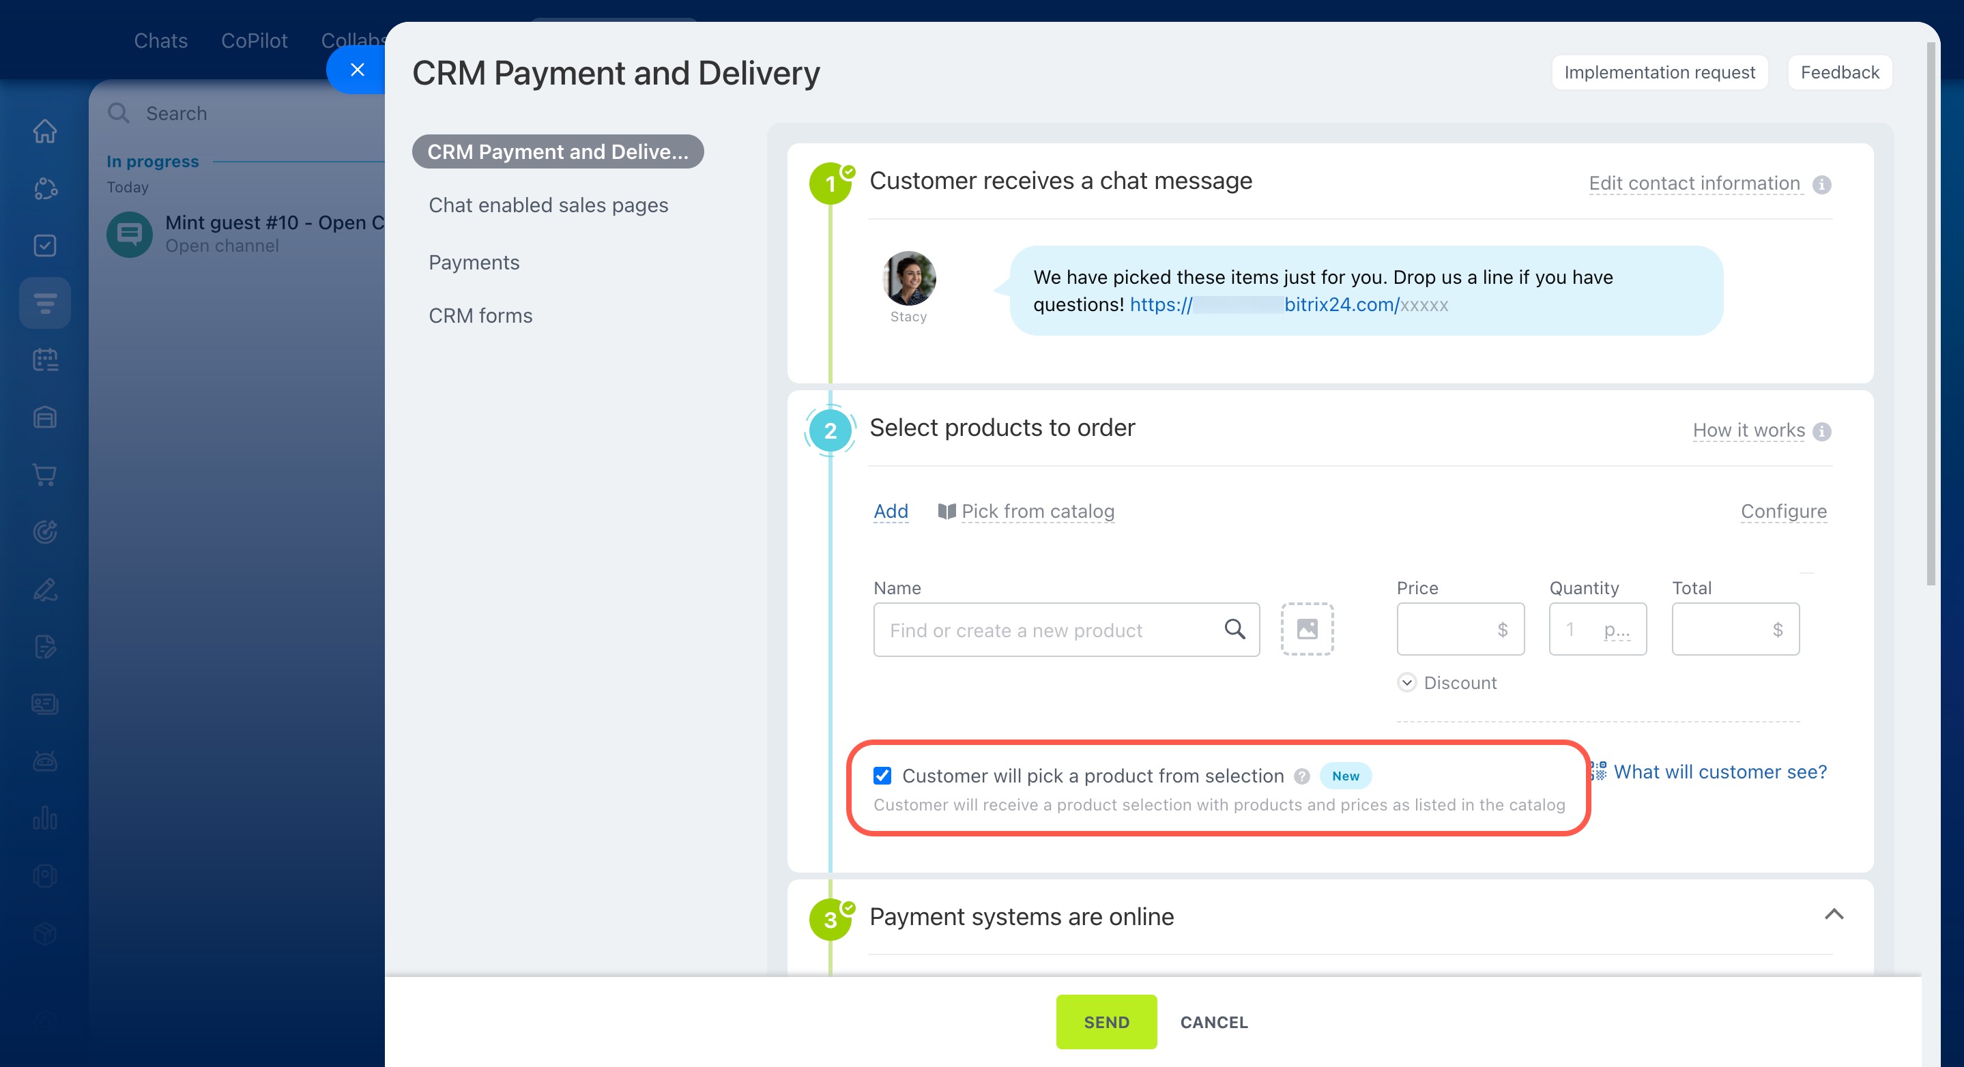Click the info icon next to How it works

[1821, 431]
